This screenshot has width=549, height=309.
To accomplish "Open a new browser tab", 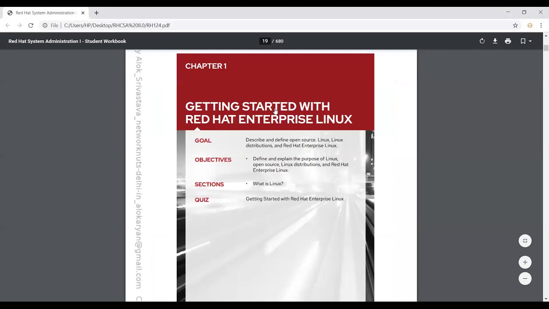I will click(x=97, y=13).
